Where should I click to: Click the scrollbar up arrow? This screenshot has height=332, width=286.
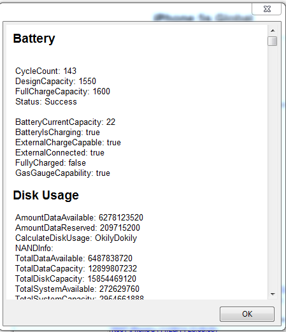(273, 31)
